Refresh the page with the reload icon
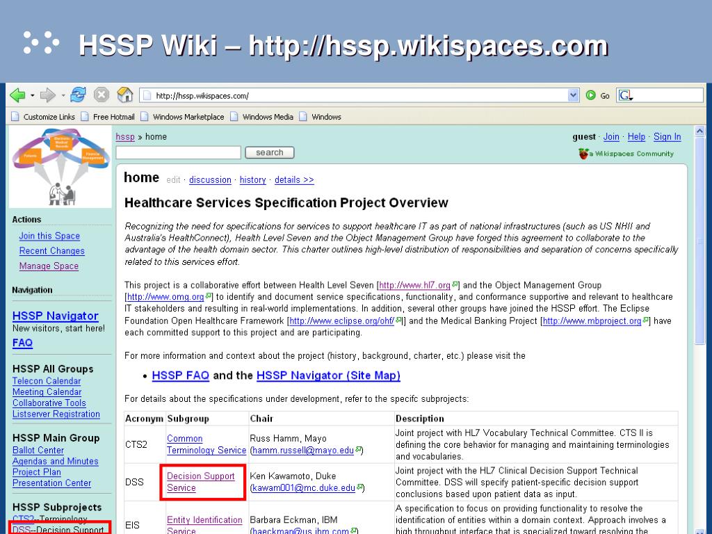This screenshot has width=712, height=534. 78,95
